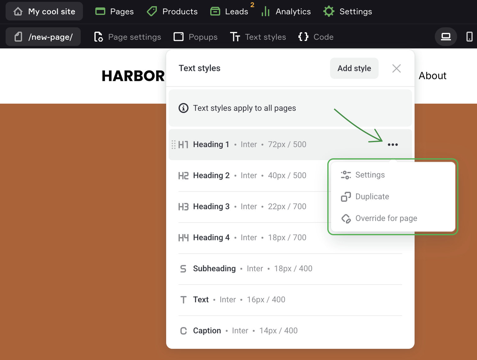Switch to mobile preview mode
The height and width of the screenshot is (360, 477).
point(469,37)
